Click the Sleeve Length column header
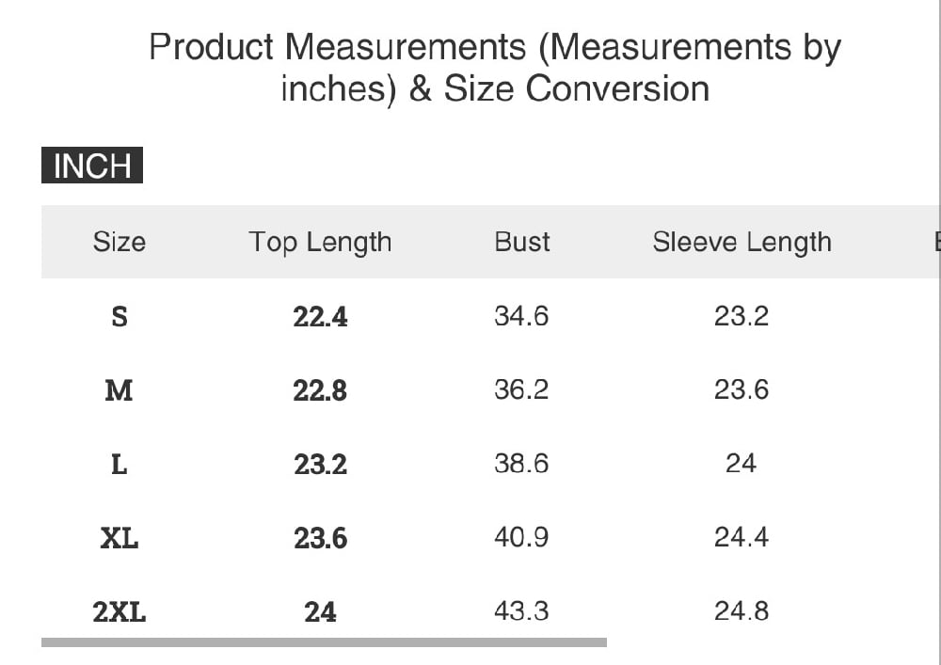Screen dimensions: 941x665 point(742,242)
